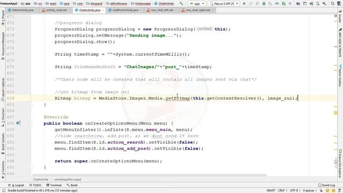The height and width of the screenshot is (193, 343).
Task: Close the ChatActivity.java tab
Action: pos(103,10)
